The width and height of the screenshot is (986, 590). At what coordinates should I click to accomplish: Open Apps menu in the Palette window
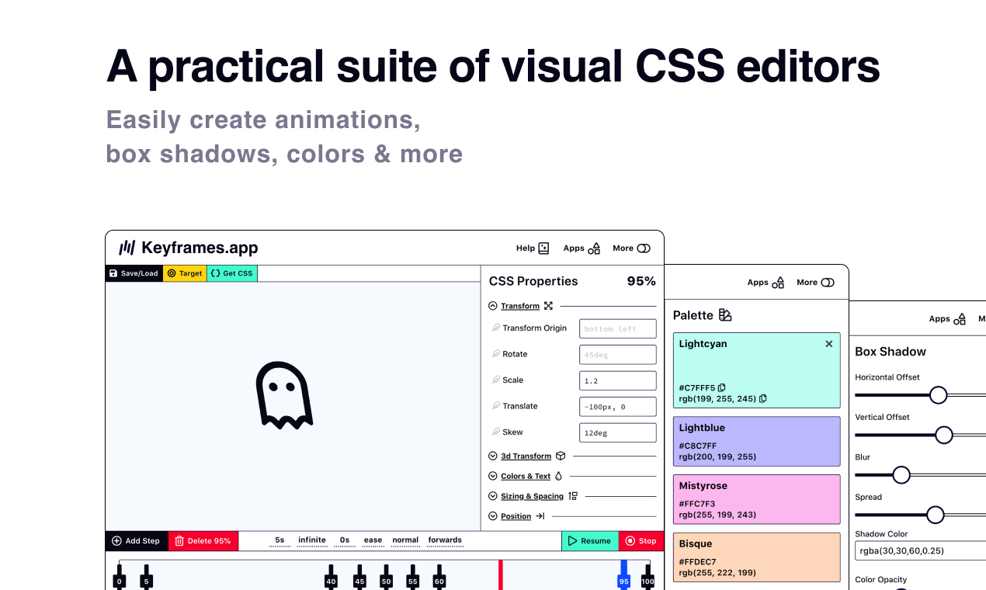pos(766,283)
